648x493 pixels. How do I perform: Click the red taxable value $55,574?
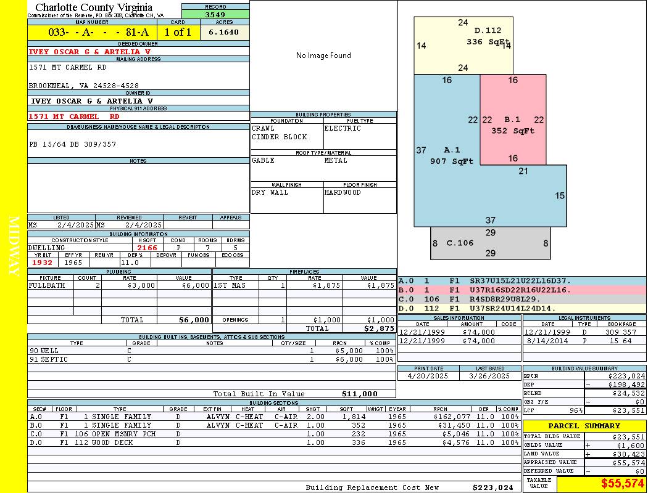[622, 484]
